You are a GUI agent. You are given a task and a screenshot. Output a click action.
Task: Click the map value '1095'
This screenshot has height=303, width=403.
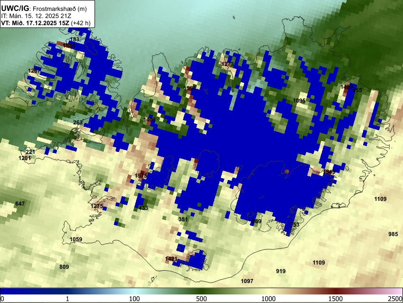(299, 101)
